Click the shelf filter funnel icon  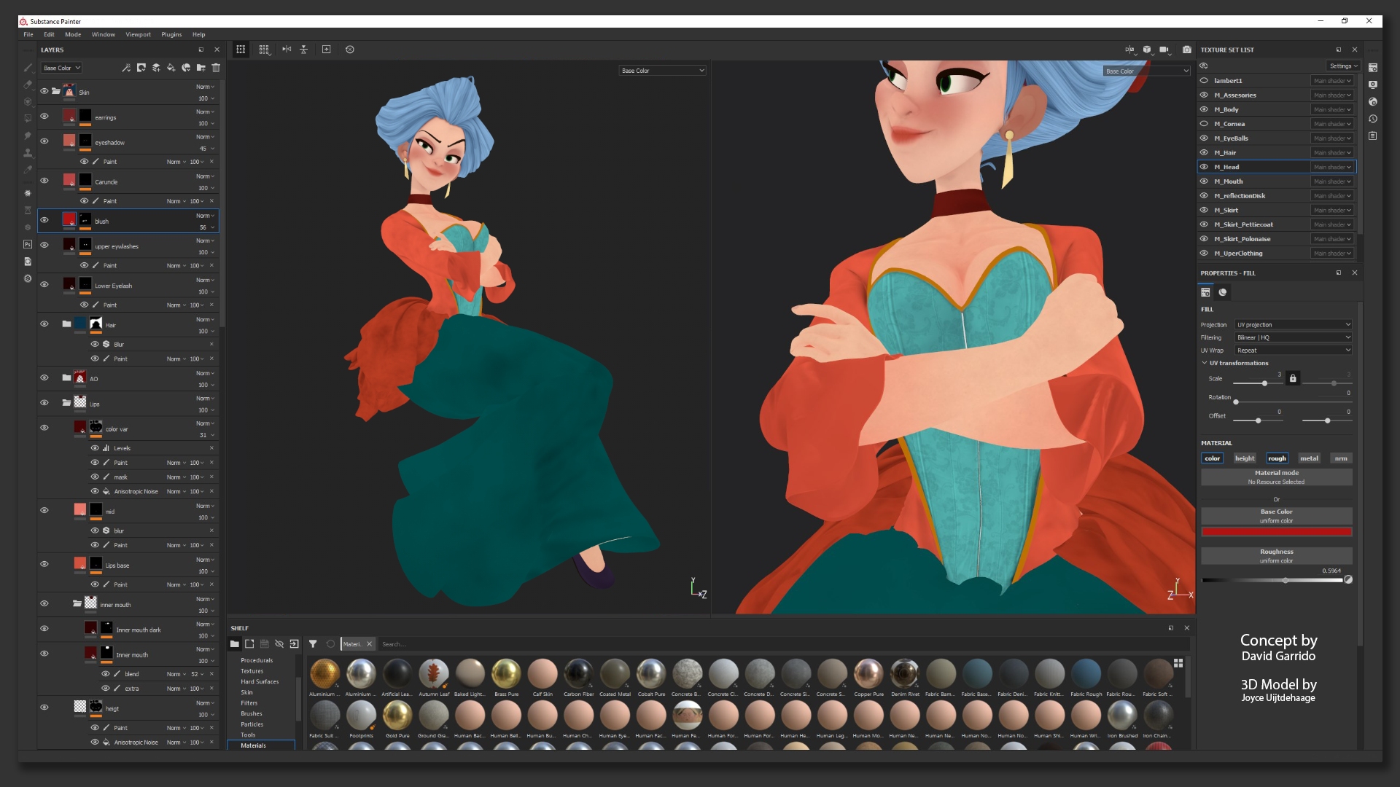click(x=313, y=644)
